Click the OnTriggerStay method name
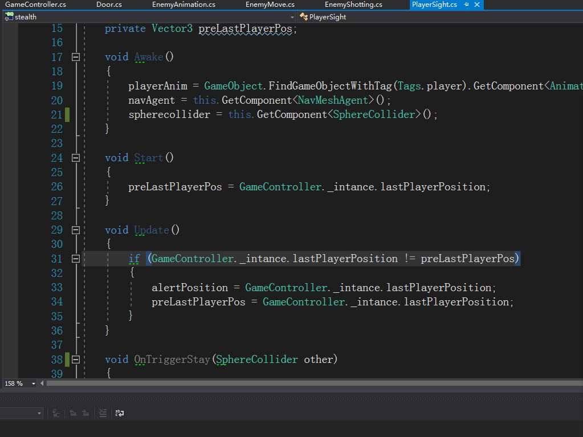The width and height of the screenshot is (583, 437). pos(172,360)
